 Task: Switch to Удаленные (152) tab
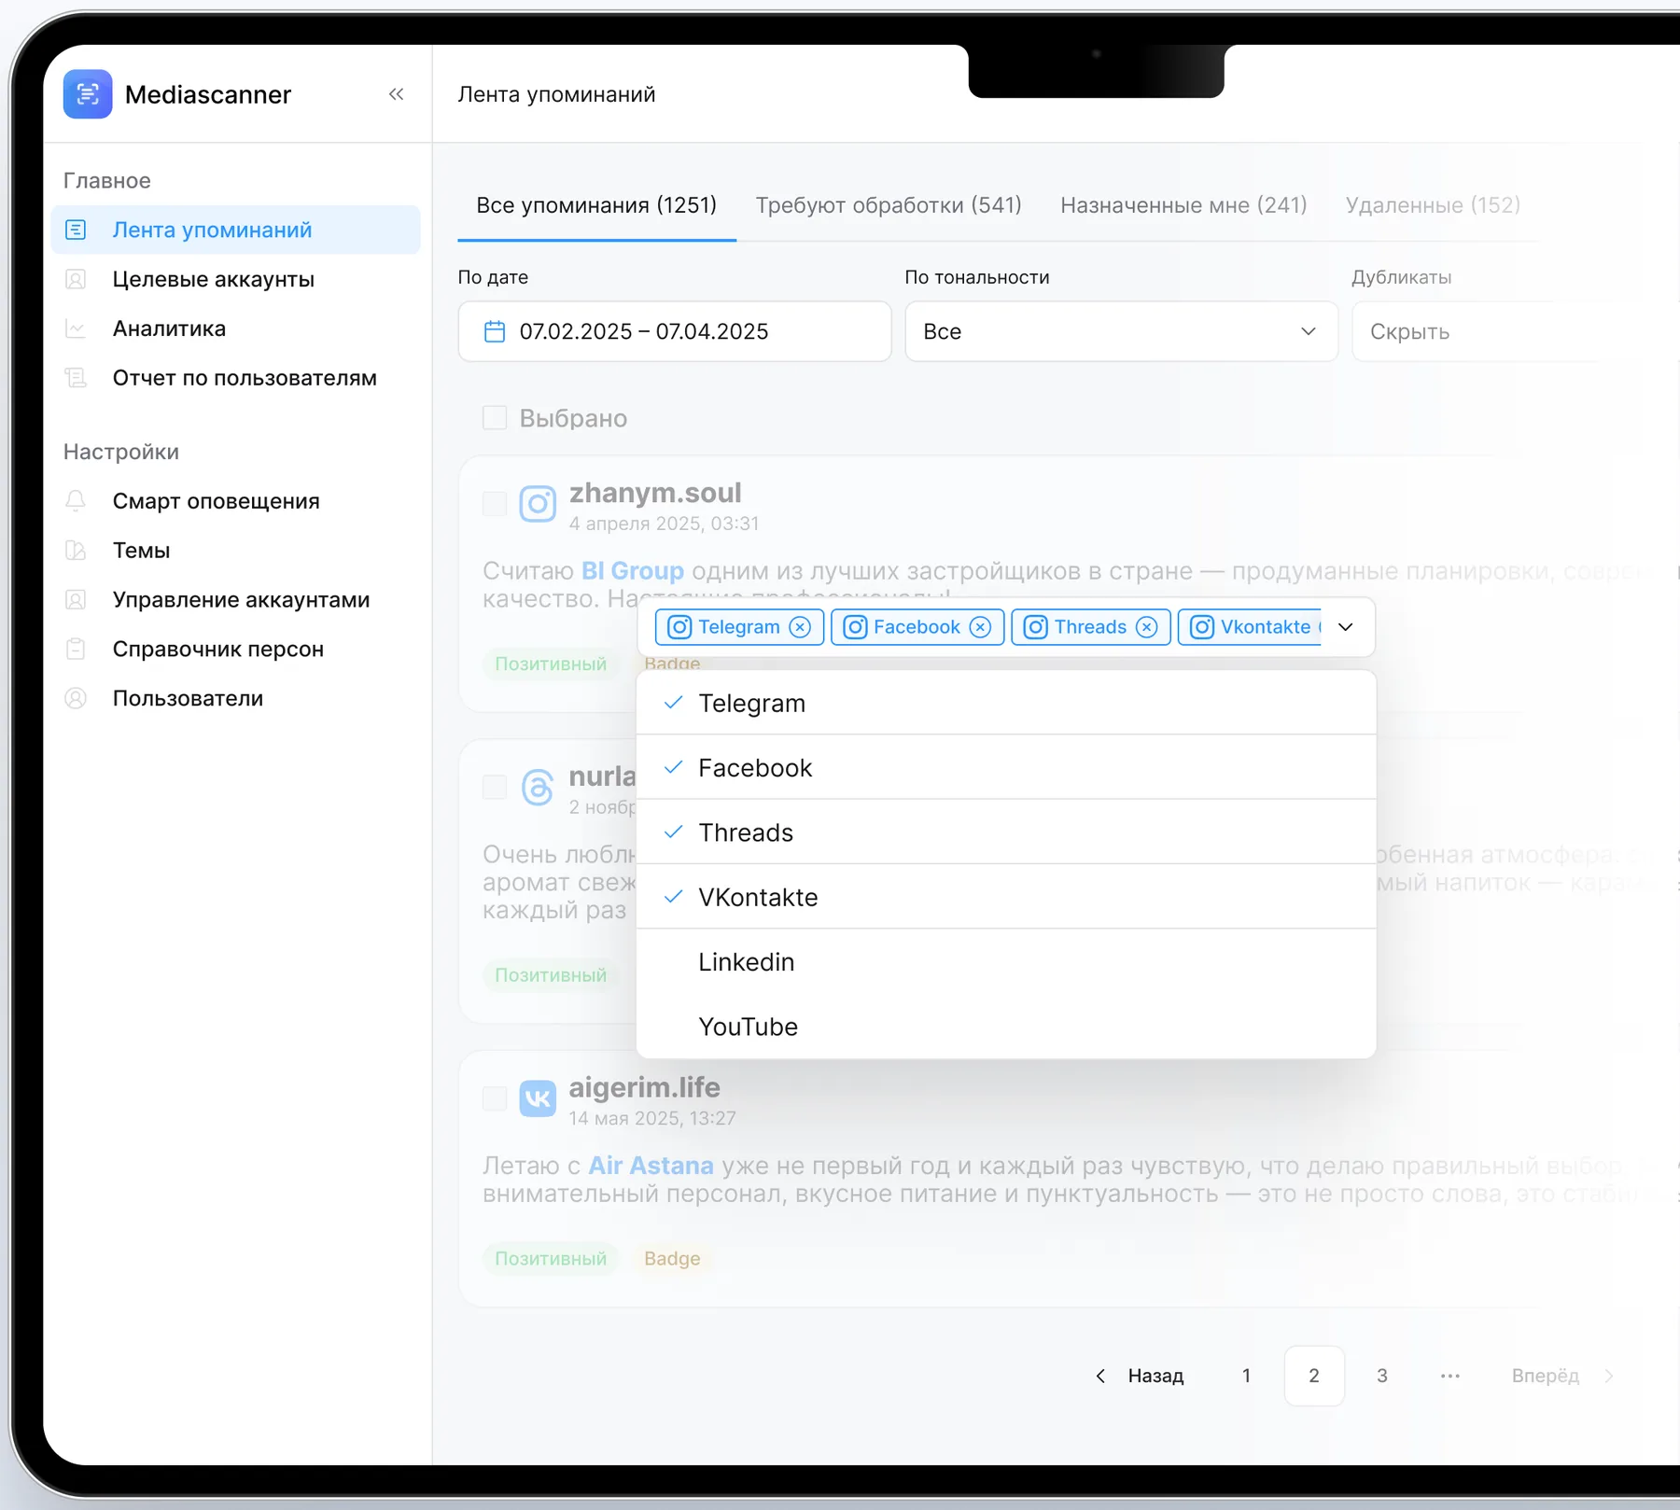tap(1433, 205)
